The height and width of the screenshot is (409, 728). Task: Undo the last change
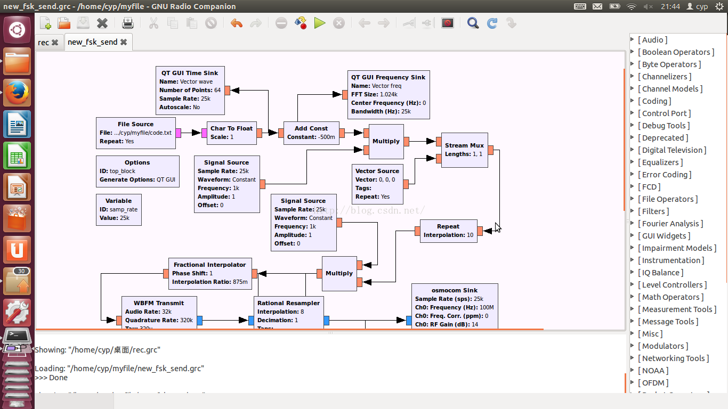(237, 23)
